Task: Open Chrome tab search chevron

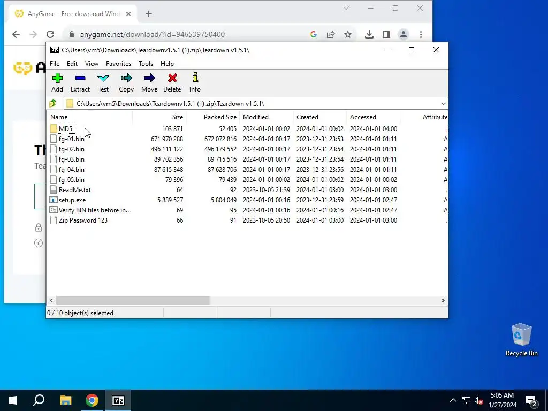Action: tap(346, 8)
